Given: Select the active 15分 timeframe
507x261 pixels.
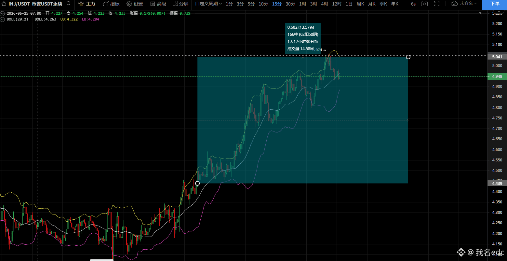Looking at the screenshot, I should (277, 4).
